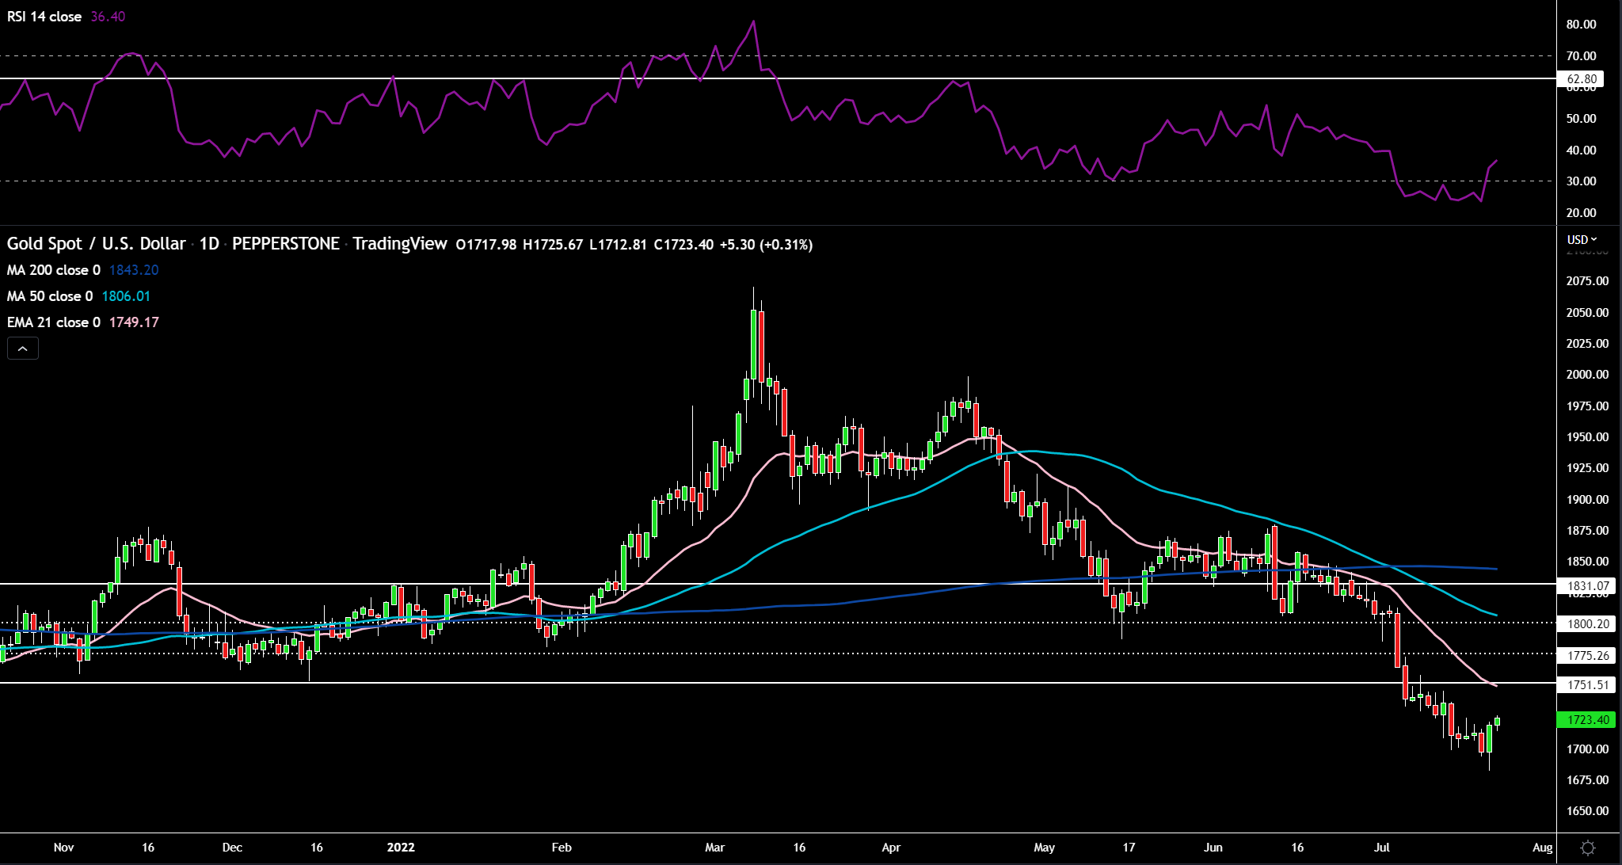Click the 1D interval label

tap(209, 244)
